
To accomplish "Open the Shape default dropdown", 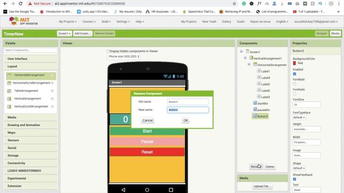I will pos(299,168).
